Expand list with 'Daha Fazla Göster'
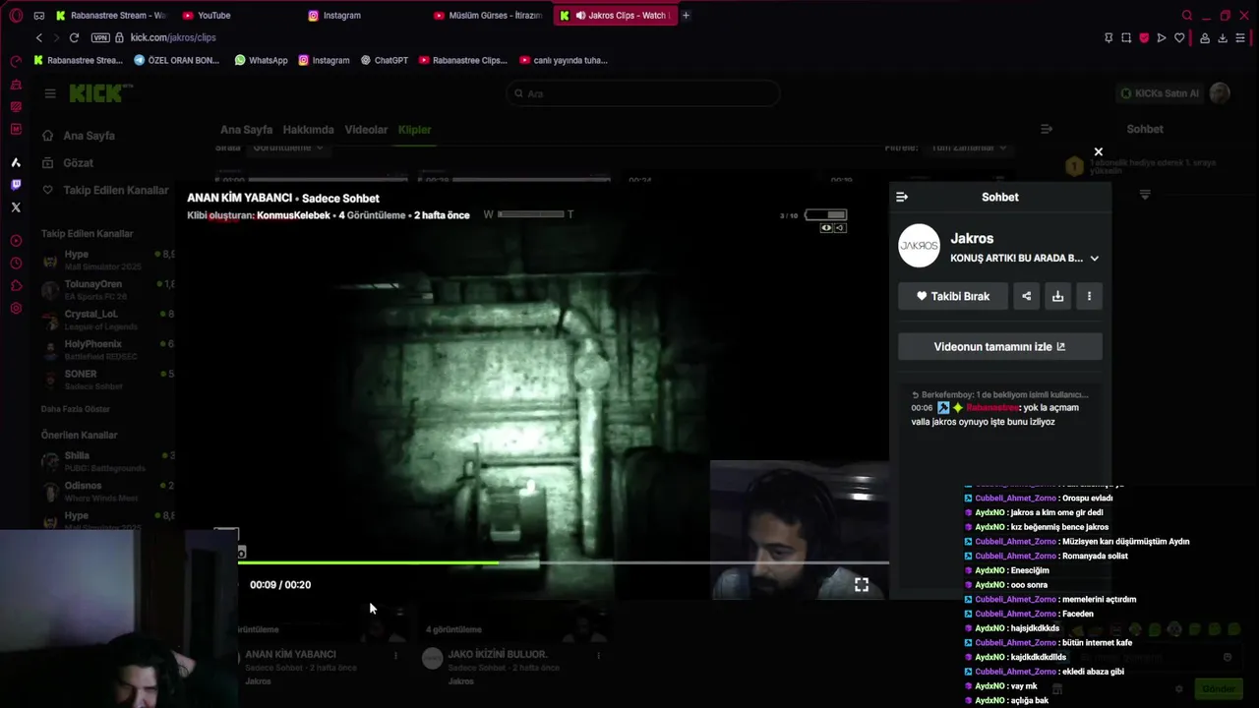Screen dimensions: 1259x708 (76, 409)
